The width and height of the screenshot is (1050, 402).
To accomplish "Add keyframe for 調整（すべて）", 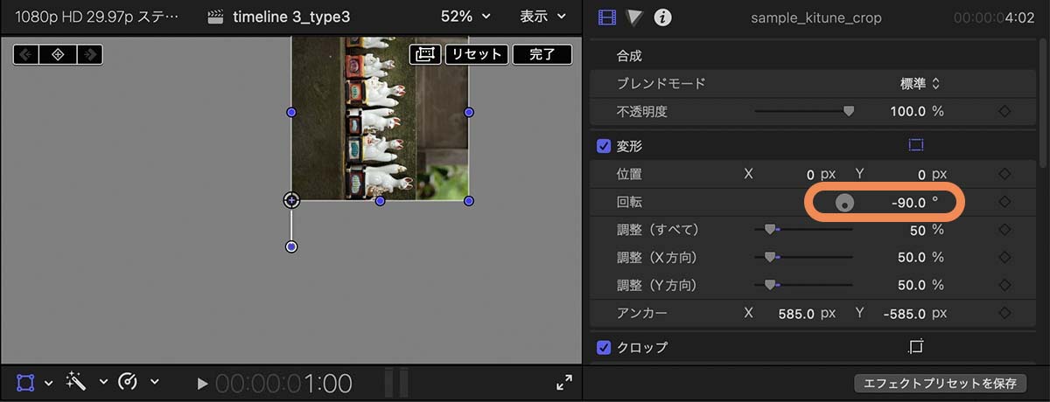I will (x=1004, y=230).
